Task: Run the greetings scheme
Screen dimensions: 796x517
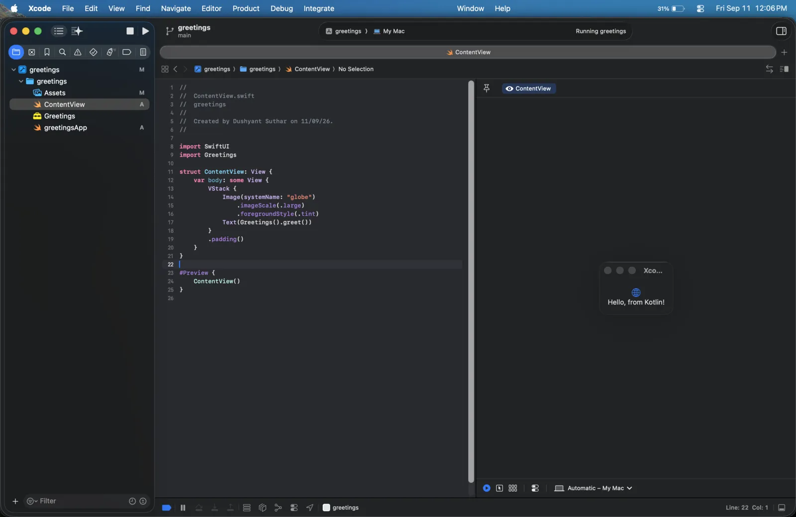Action: click(145, 31)
